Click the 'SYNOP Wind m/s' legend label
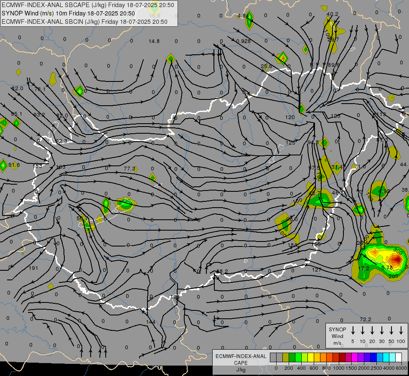 (x=337, y=336)
